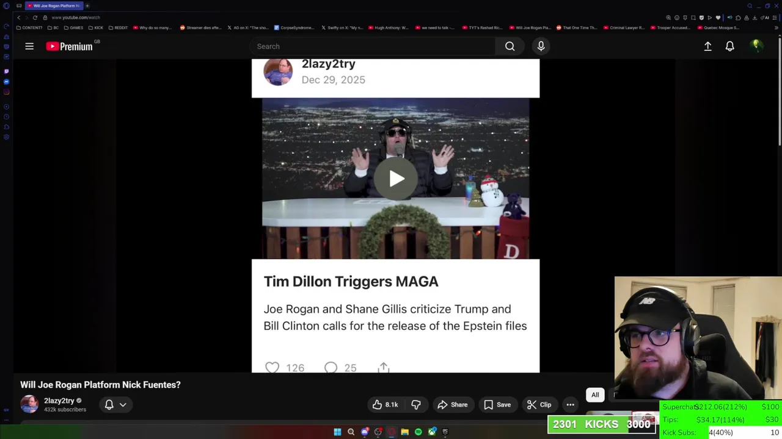
Task: Open the BC bookmarks folder
Action: 53,27
